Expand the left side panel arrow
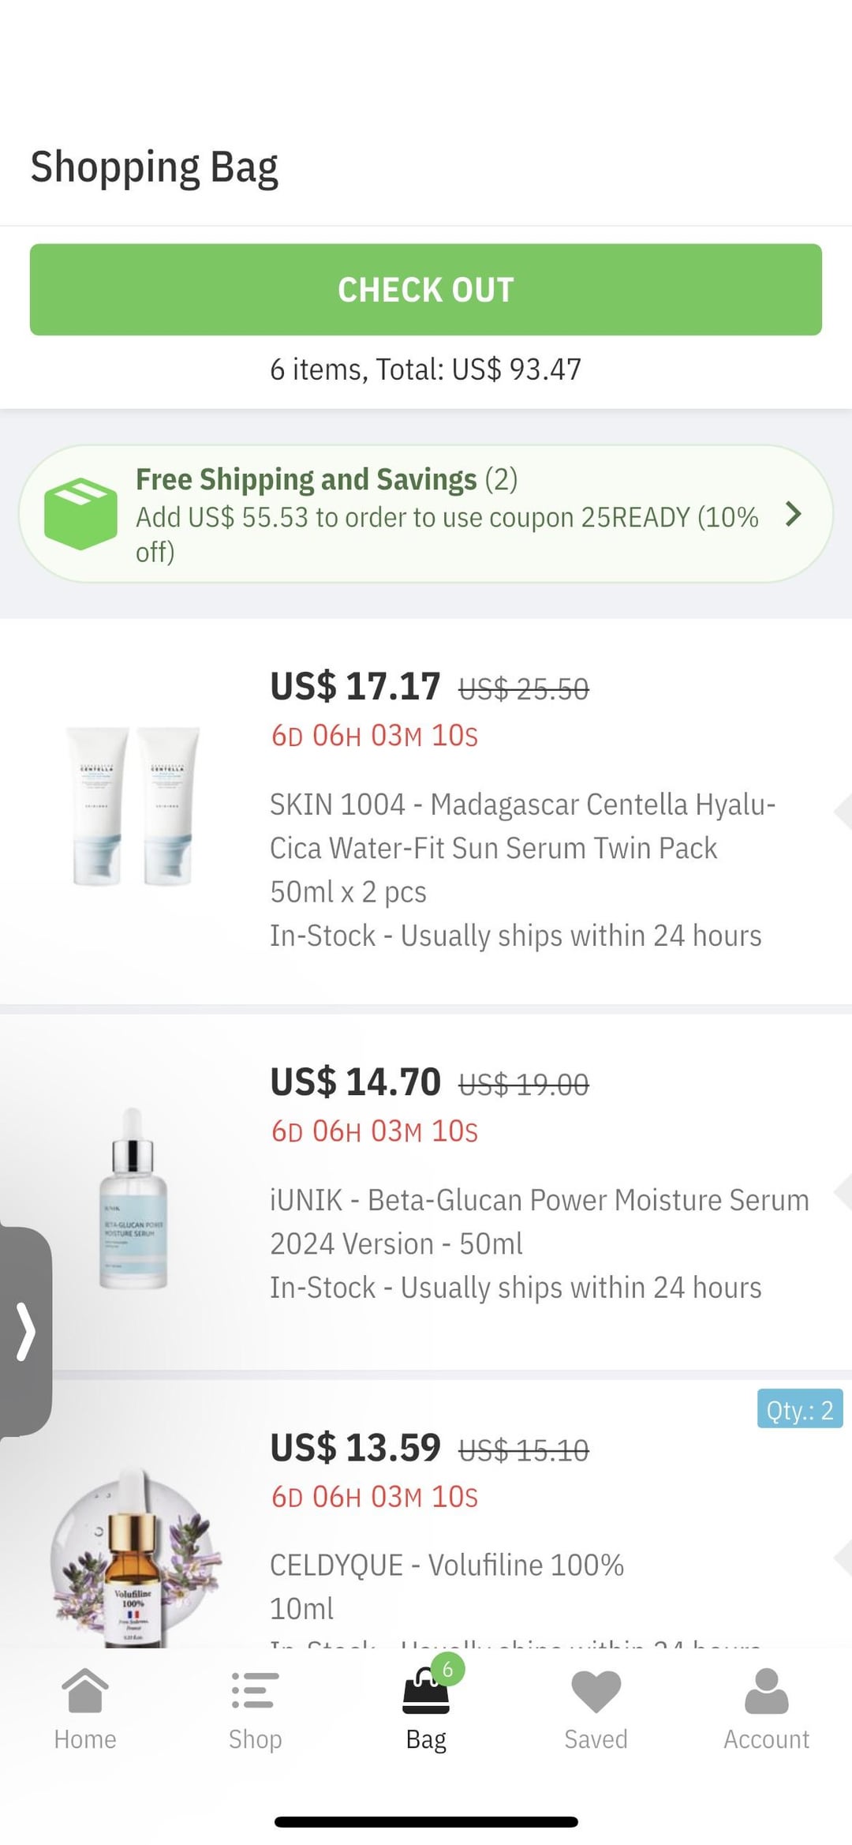Viewport: 852px width, 1845px height. [26, 1332]
